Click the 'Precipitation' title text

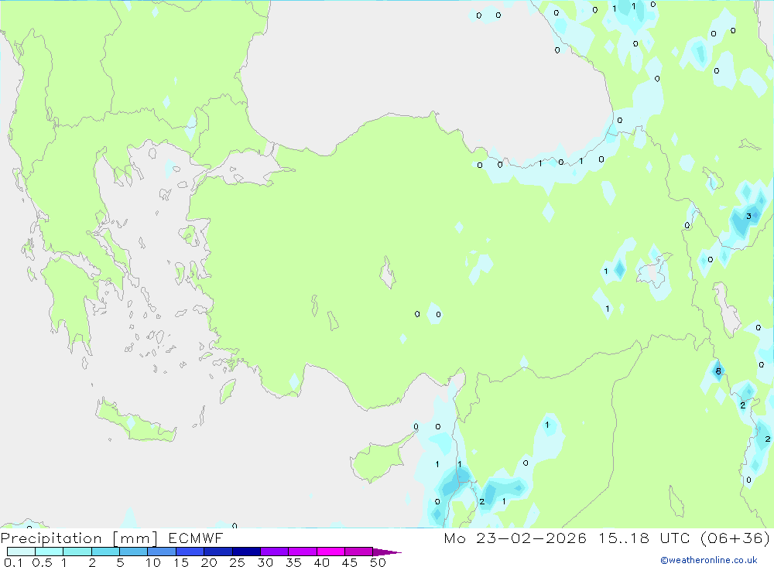click(x=51, y=538)
